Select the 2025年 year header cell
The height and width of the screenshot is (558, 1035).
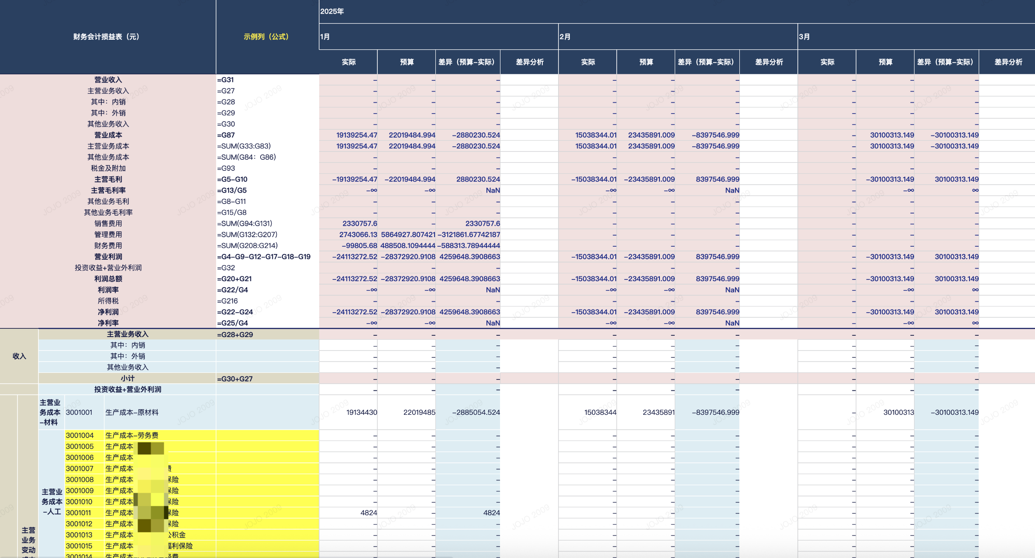point(332,11)
